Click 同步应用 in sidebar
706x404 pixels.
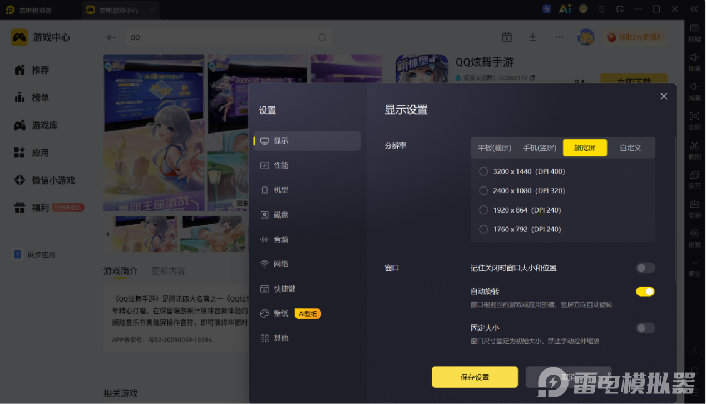click(34, 254)
